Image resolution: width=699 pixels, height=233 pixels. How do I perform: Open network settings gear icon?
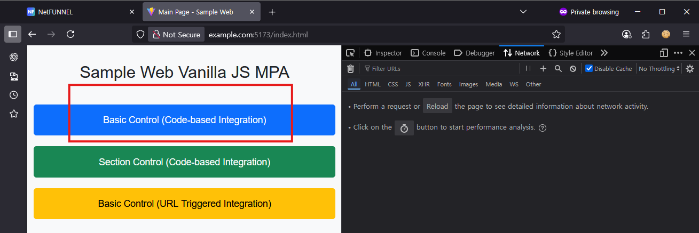click(x=690, y=68)
